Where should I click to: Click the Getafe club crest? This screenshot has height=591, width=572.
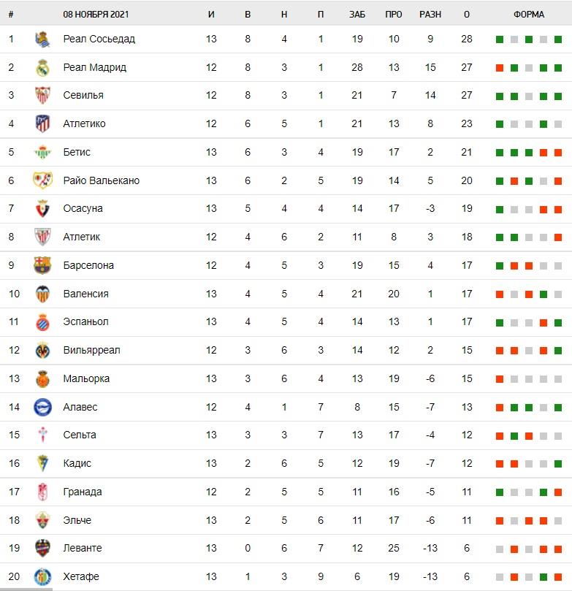pos(42,577)
